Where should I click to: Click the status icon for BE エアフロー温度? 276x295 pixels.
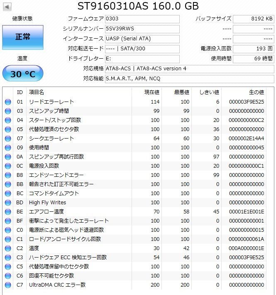pos(8,212)
